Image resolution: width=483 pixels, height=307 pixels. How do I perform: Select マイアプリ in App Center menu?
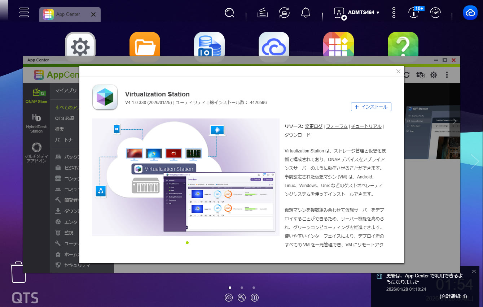(x=66, y=91)
